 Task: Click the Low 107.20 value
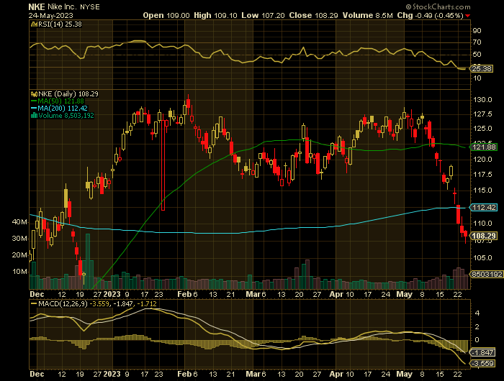click(263, 15)
